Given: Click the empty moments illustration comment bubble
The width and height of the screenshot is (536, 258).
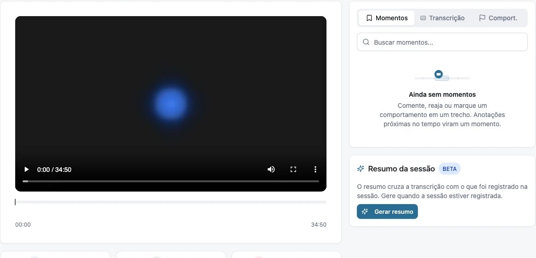Looking at the screenshot, I should tap(438, 74).
